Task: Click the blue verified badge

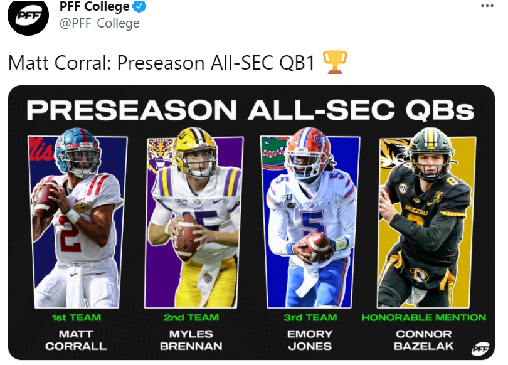Action: [x=141, y=8]
